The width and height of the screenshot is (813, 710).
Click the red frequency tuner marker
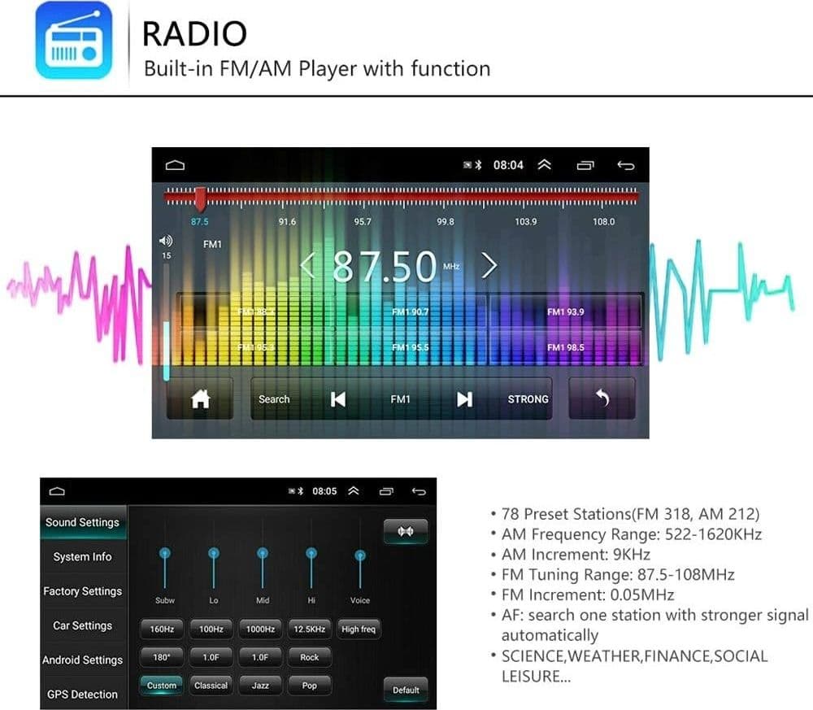pyautogui.click(x=201, y=200)
